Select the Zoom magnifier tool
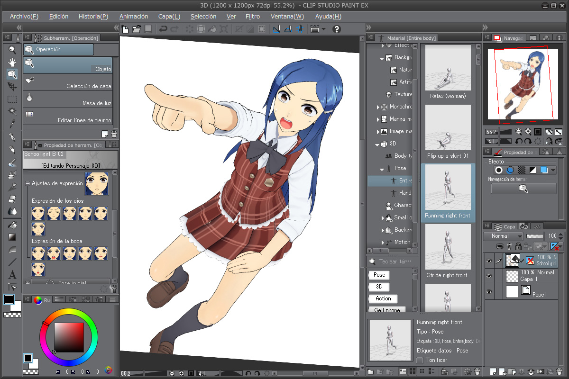 pyautogui.click(x=12, y=50)
